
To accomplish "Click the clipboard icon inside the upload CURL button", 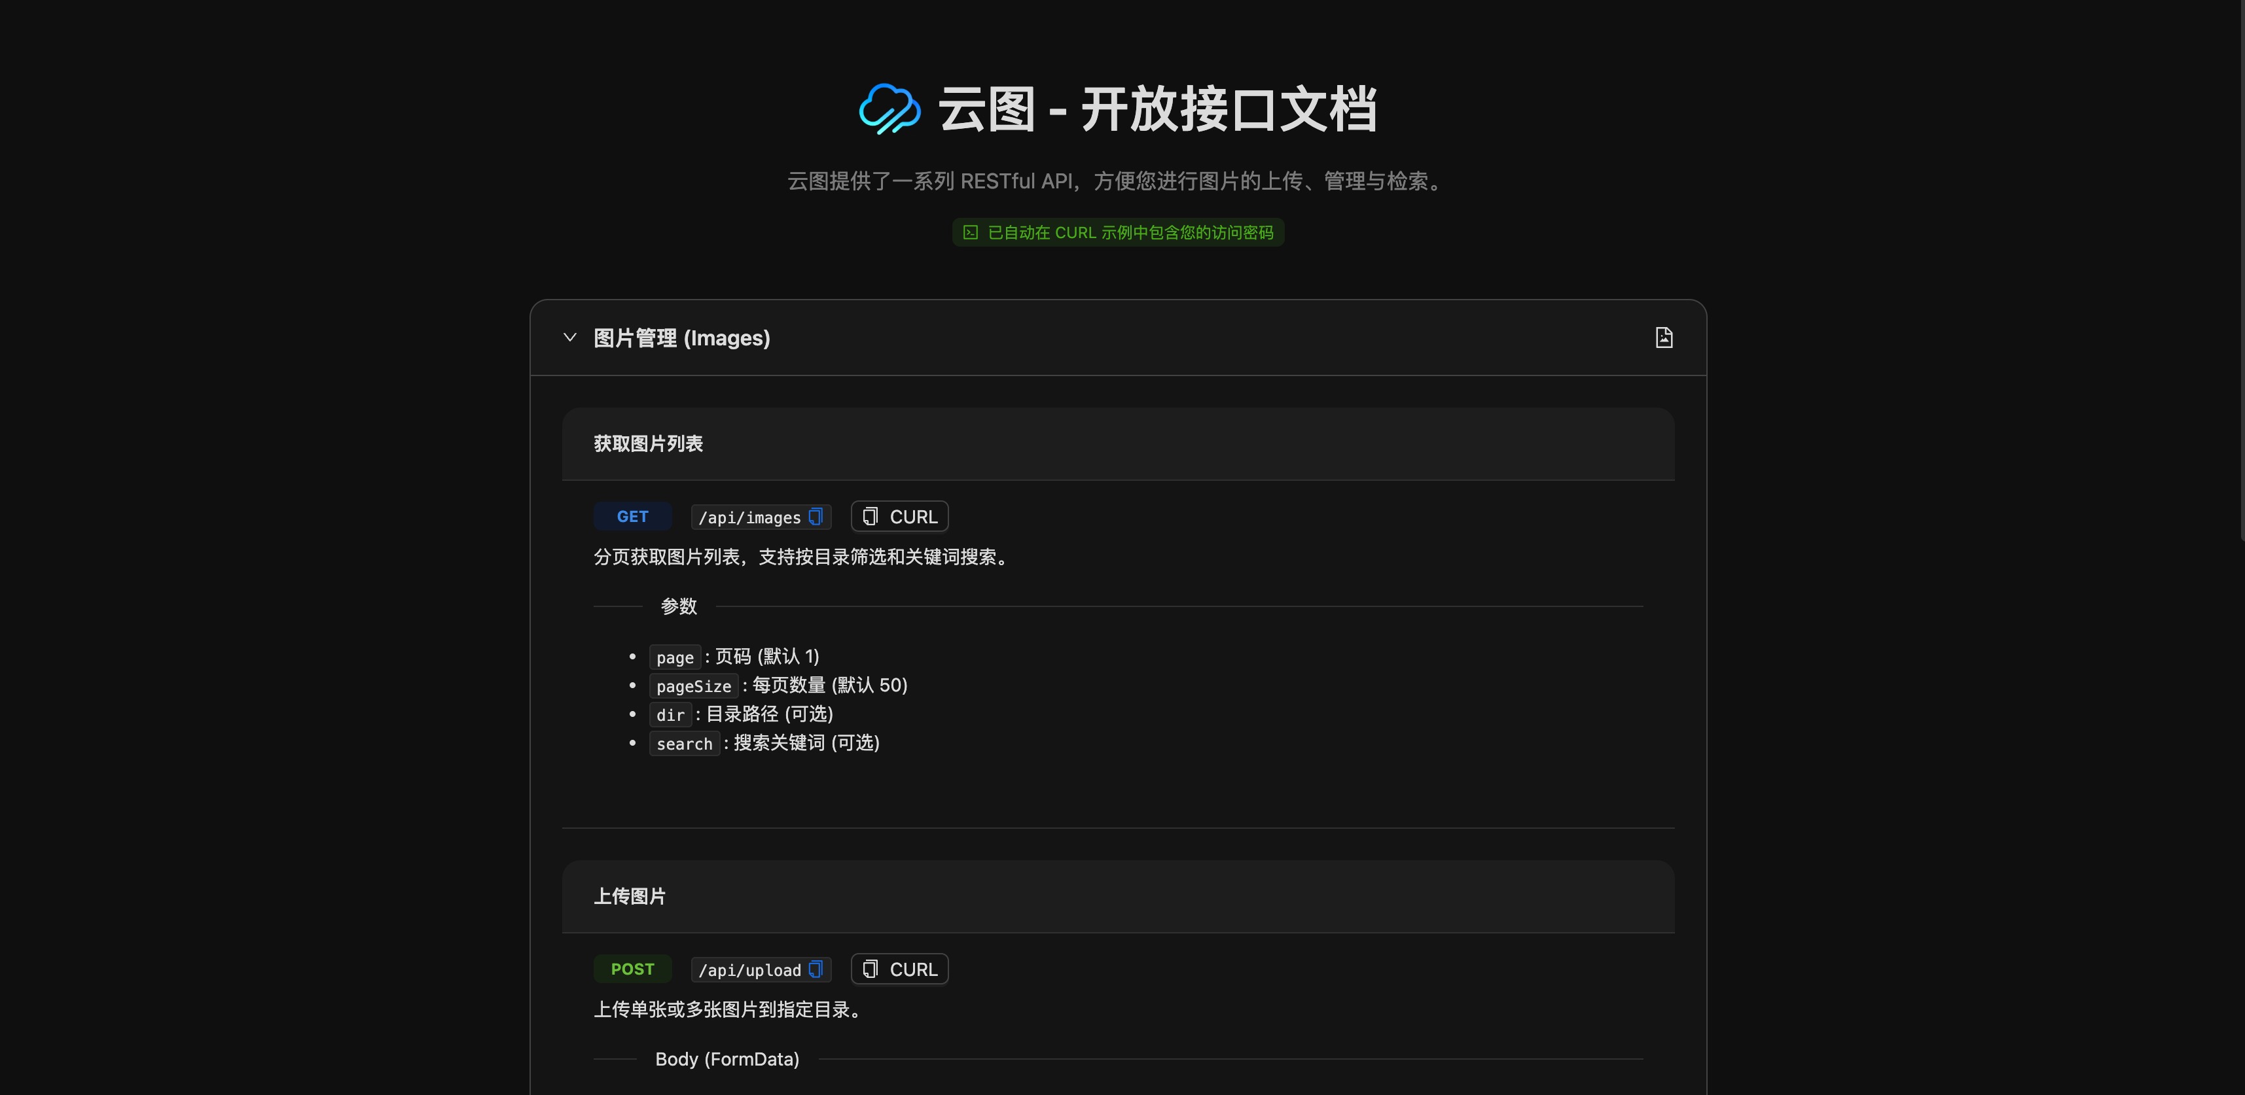I will coord(869,969).
